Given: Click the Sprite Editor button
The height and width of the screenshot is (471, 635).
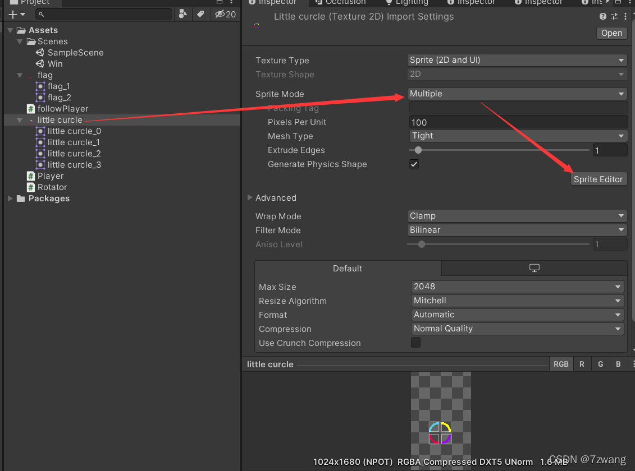Looking at the screenshot, I should (x=598, y=179).
